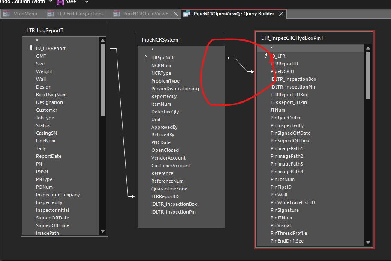The height and width of the screenshot is (261, 391).
Task: Select the PinTypeOrder field
Action: (x=285, y=118)
